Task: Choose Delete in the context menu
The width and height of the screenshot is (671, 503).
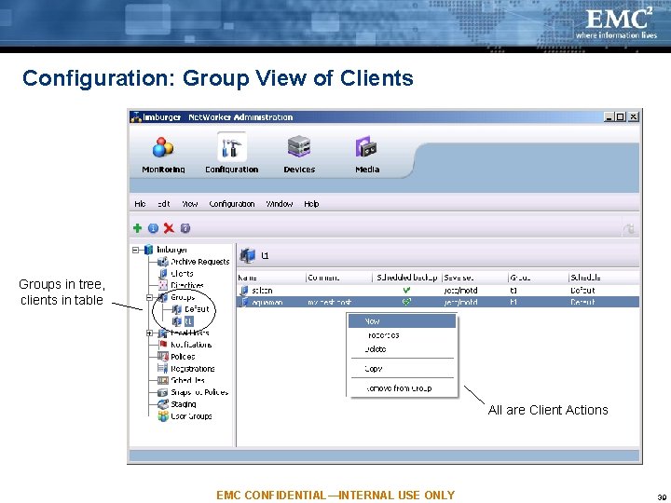Action: tap(402, 349)
